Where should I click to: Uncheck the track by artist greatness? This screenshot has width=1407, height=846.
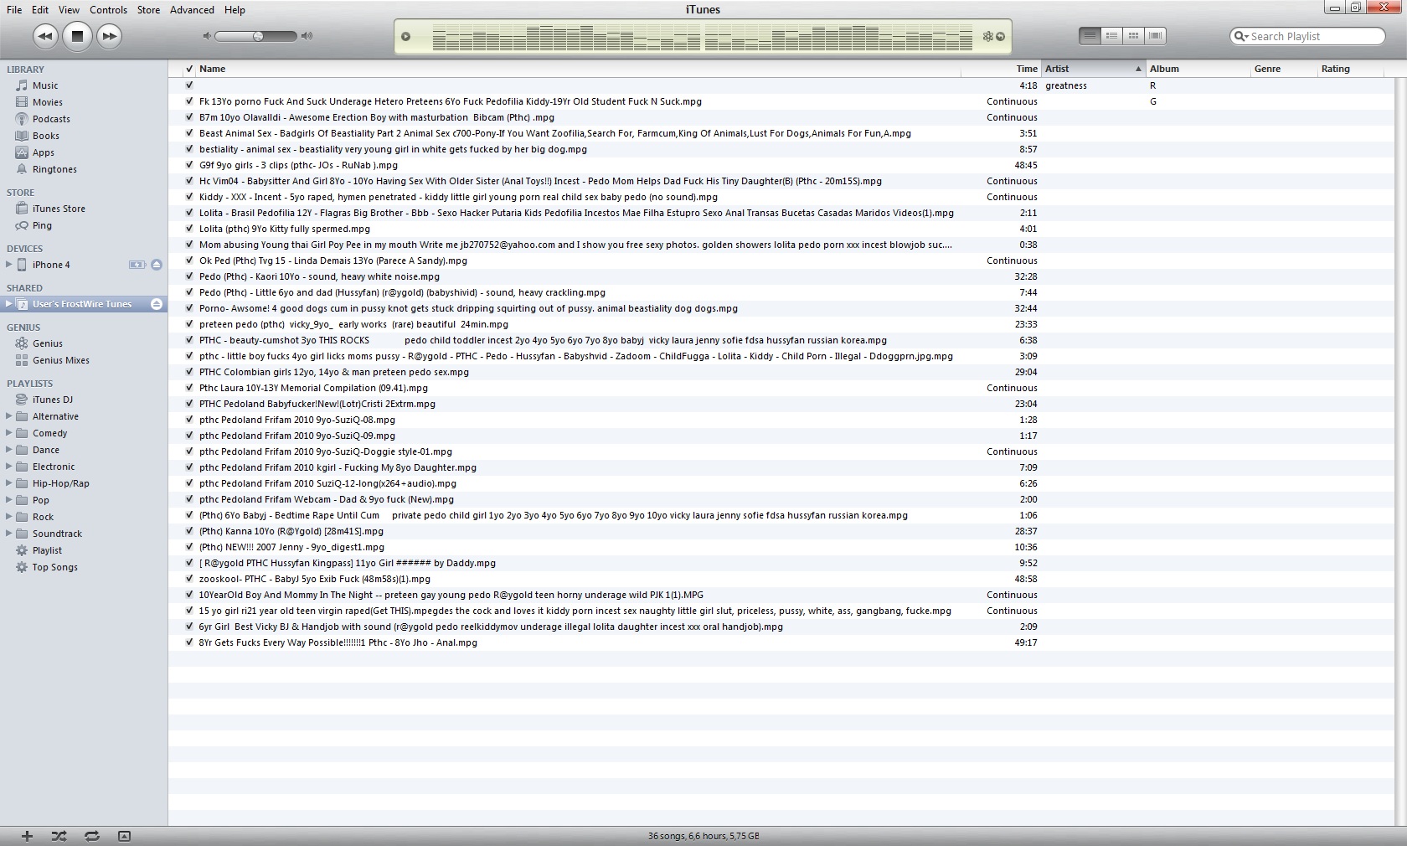[x=189, y=85]
